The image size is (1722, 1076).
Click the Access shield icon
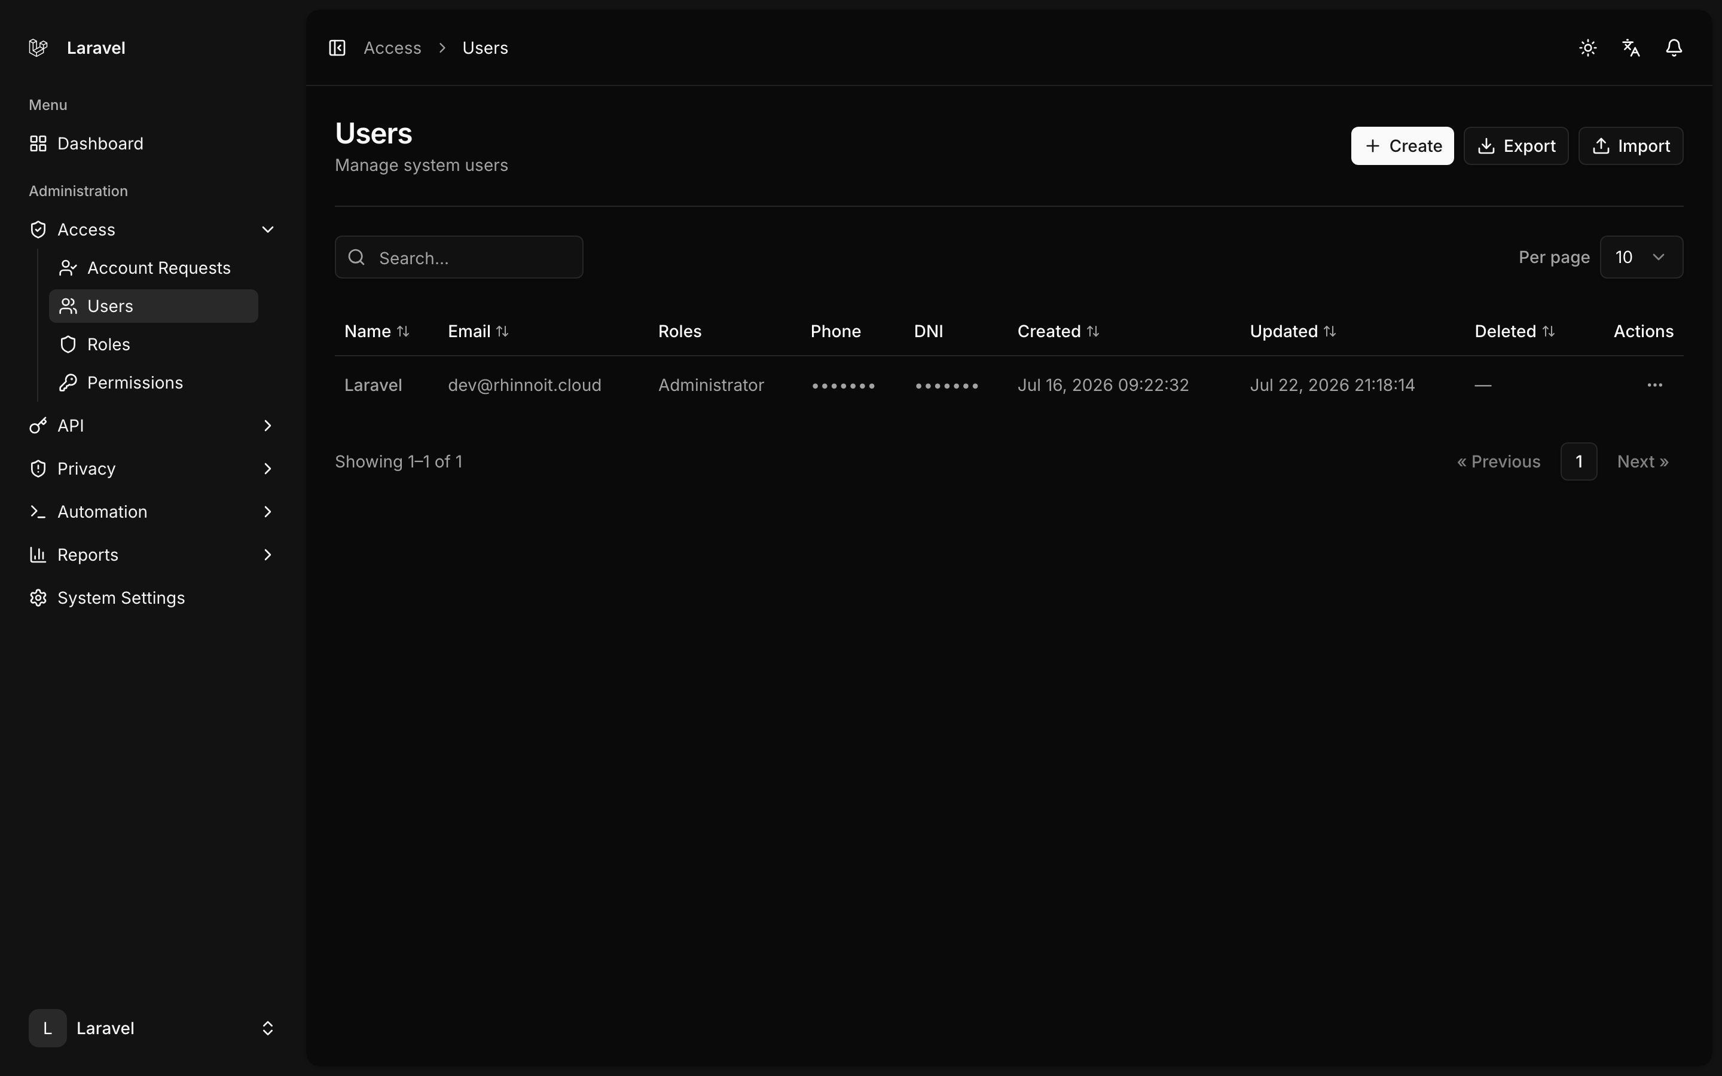pos(38,229)
